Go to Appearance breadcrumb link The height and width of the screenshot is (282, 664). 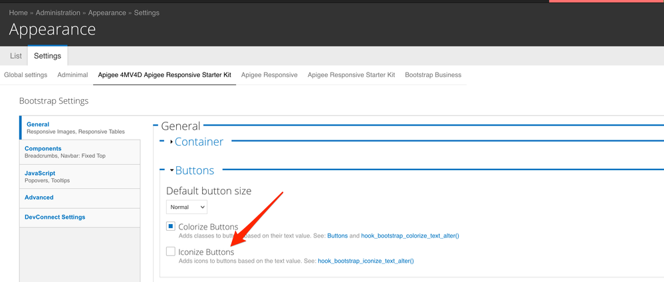(107, 13)
